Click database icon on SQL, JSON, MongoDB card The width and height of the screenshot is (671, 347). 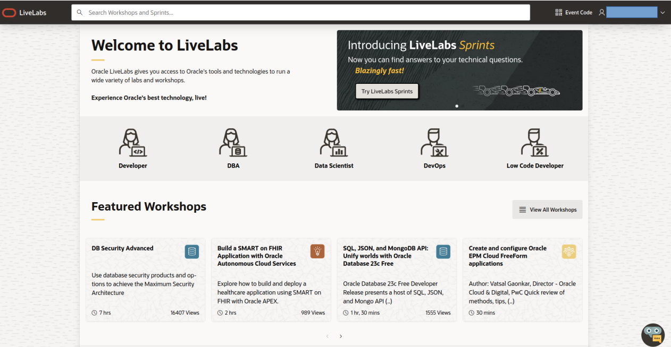point(443,251)
